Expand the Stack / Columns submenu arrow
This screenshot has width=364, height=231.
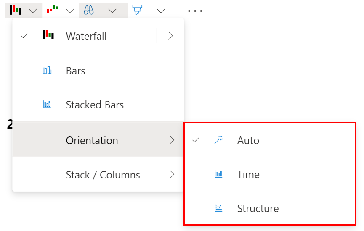tap(171, 174)
